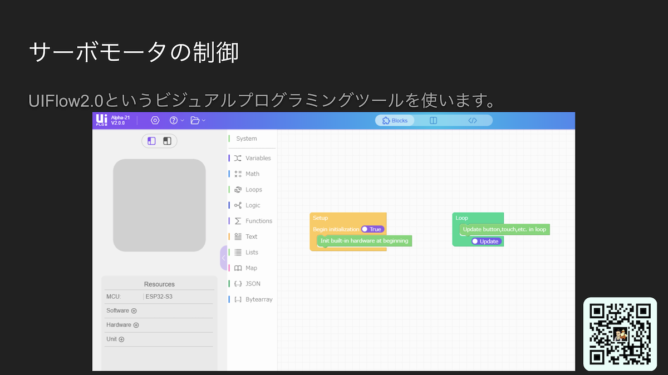Click the UiFlow logo

coord(101,120)
